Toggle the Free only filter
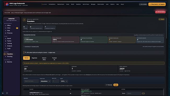The height and width of the screenshot is (96, 170). 109,85
